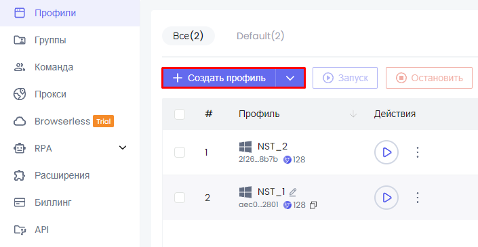Switch to the Default(2) tab

[x=260, y=36]
